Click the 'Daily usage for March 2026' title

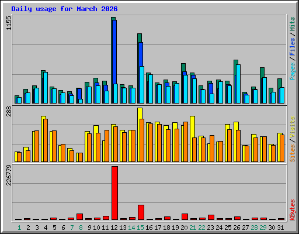pos(64,9)
